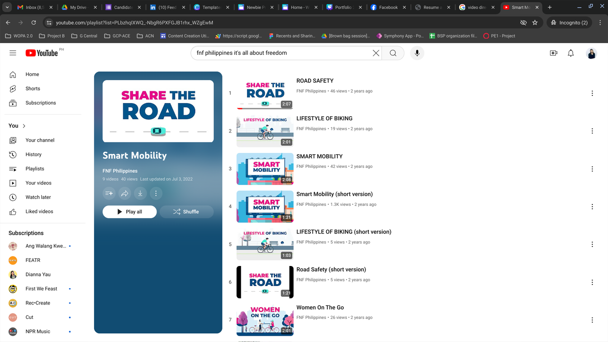Go to Home in the sidebar

(43, 74)
